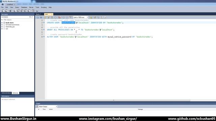Switch to the Query 1 tab
Viewport: 216px width, 121px height.
tap(38, 14)
